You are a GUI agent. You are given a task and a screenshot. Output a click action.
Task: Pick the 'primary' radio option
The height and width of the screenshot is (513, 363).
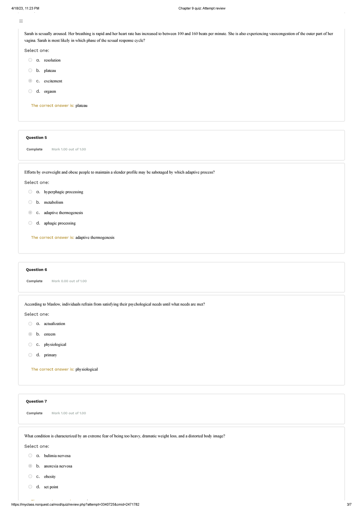[30, 355]
